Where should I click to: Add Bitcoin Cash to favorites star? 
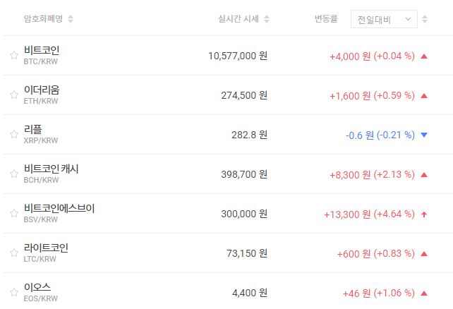click(13, 174)
